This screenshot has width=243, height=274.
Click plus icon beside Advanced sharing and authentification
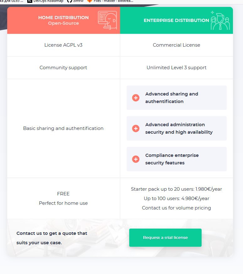click(136, 98)
